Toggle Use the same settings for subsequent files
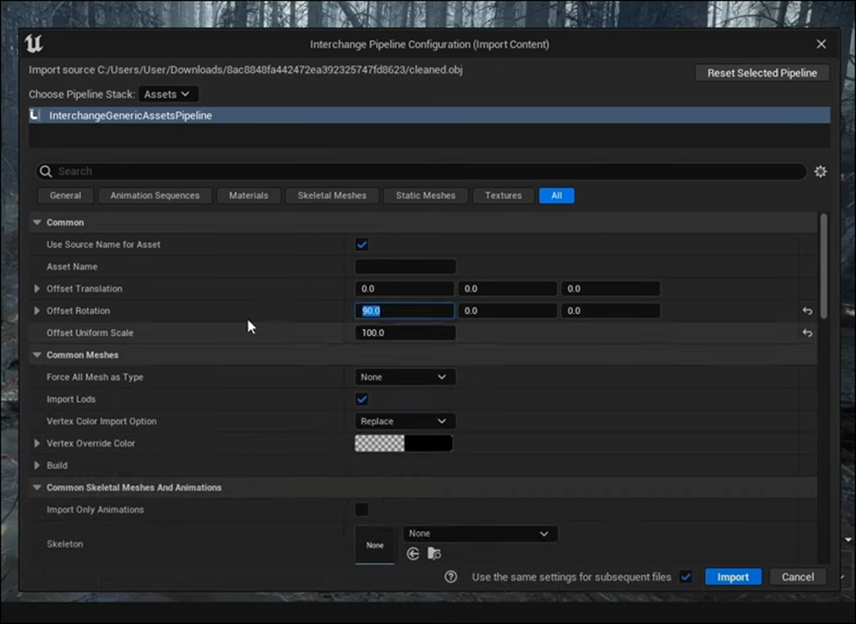 [686, 577]
